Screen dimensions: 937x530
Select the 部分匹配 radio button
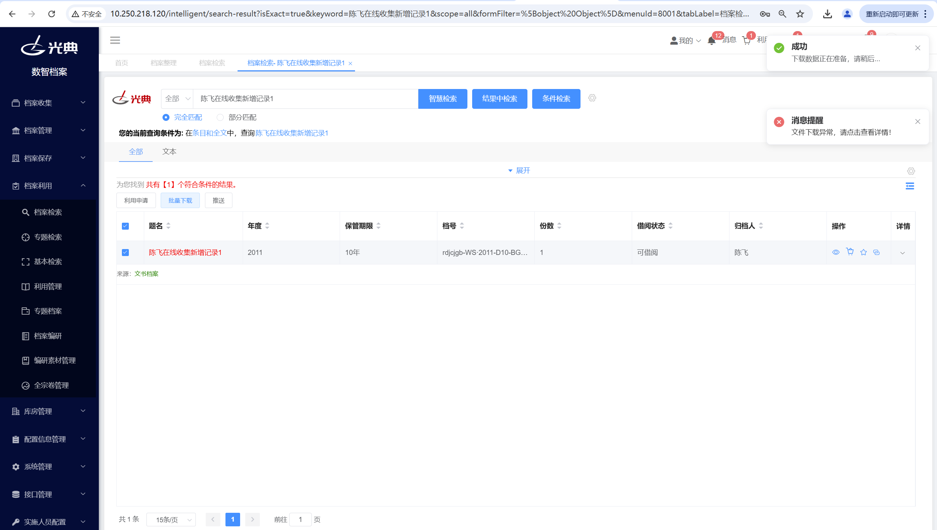(x=220, y=117)
